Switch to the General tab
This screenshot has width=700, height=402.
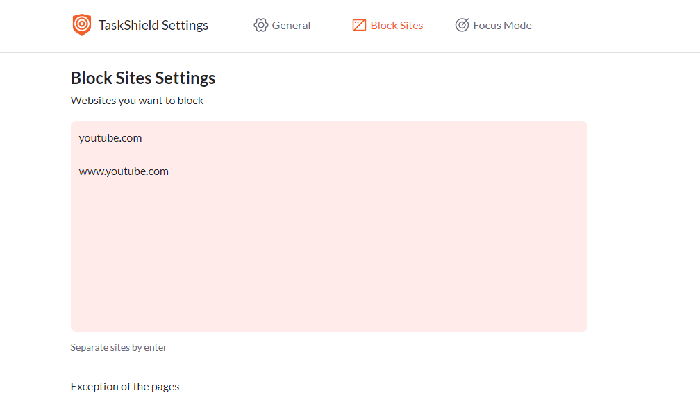(292, 25)
